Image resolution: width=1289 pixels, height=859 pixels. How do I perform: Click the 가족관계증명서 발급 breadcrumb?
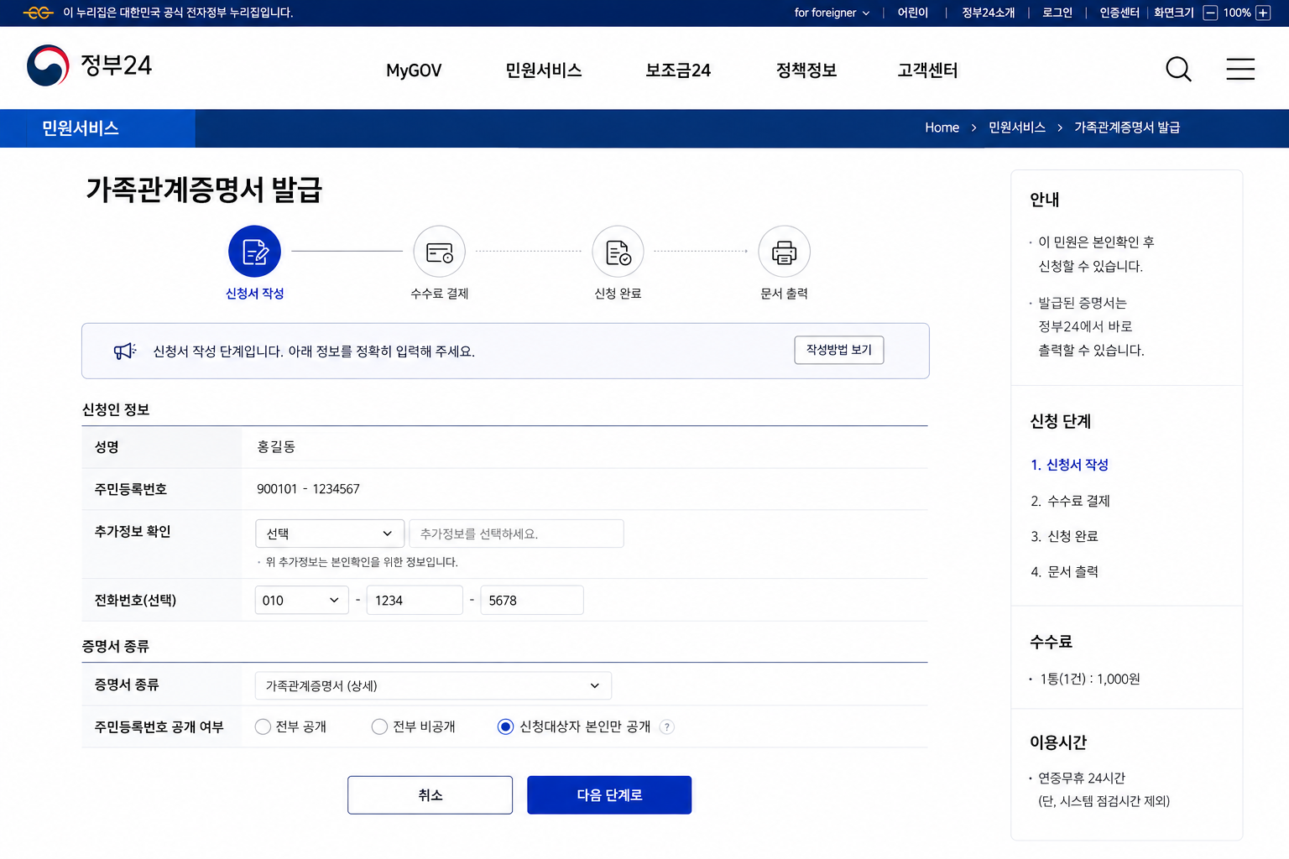click(x=1127, y=128)
